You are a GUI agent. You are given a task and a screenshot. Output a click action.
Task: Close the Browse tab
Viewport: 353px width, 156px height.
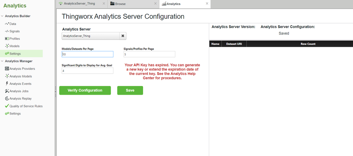point(155,4)
